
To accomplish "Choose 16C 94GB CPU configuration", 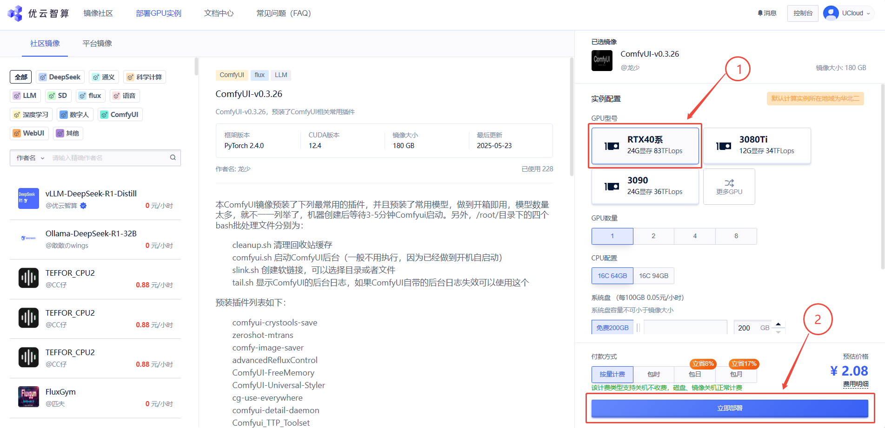I will coord(653,276).
